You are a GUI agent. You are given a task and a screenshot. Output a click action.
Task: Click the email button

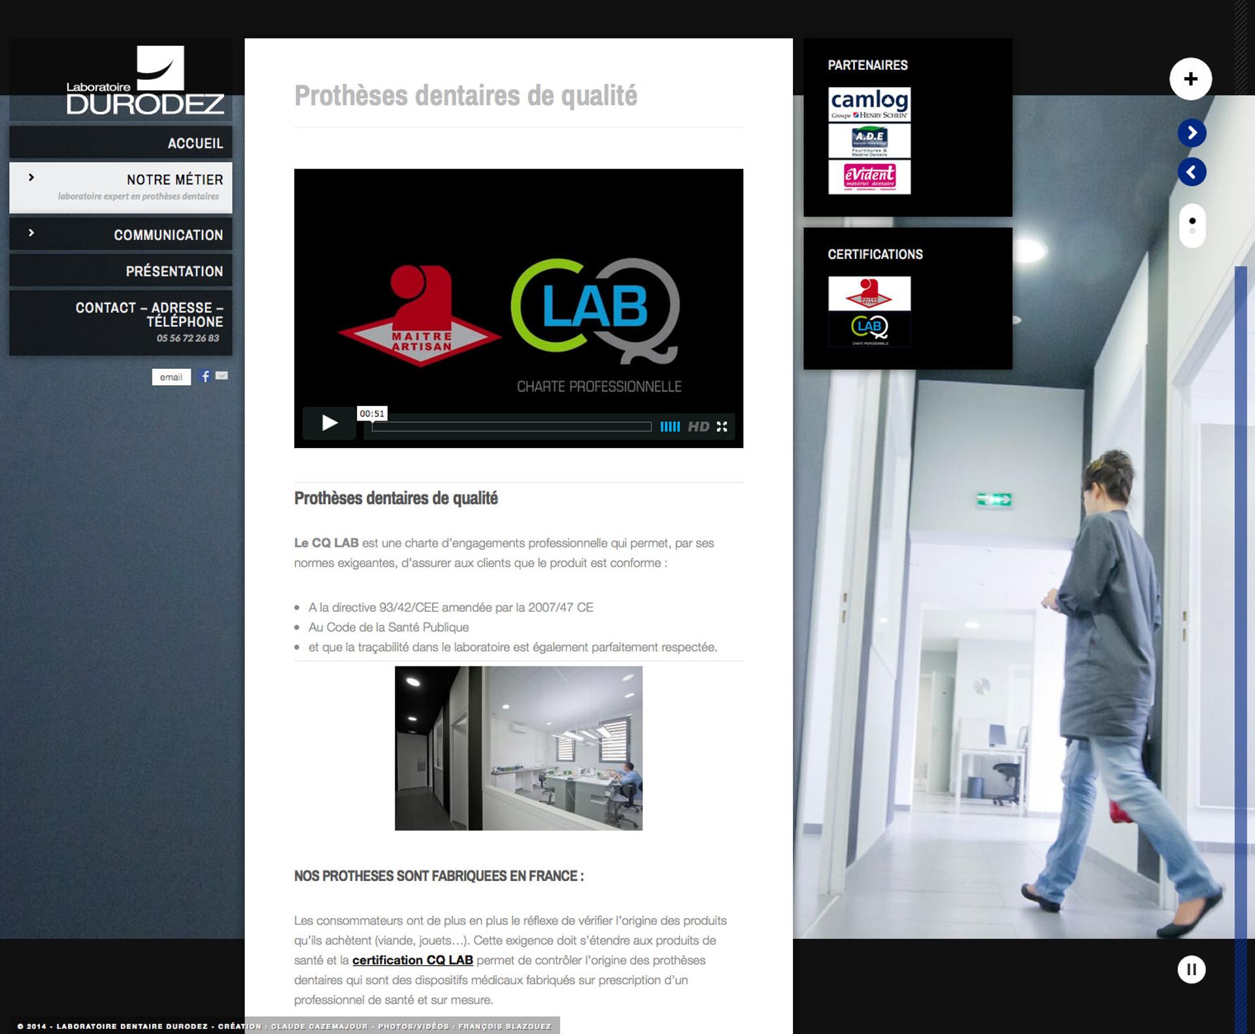click(x=171, y=377)
